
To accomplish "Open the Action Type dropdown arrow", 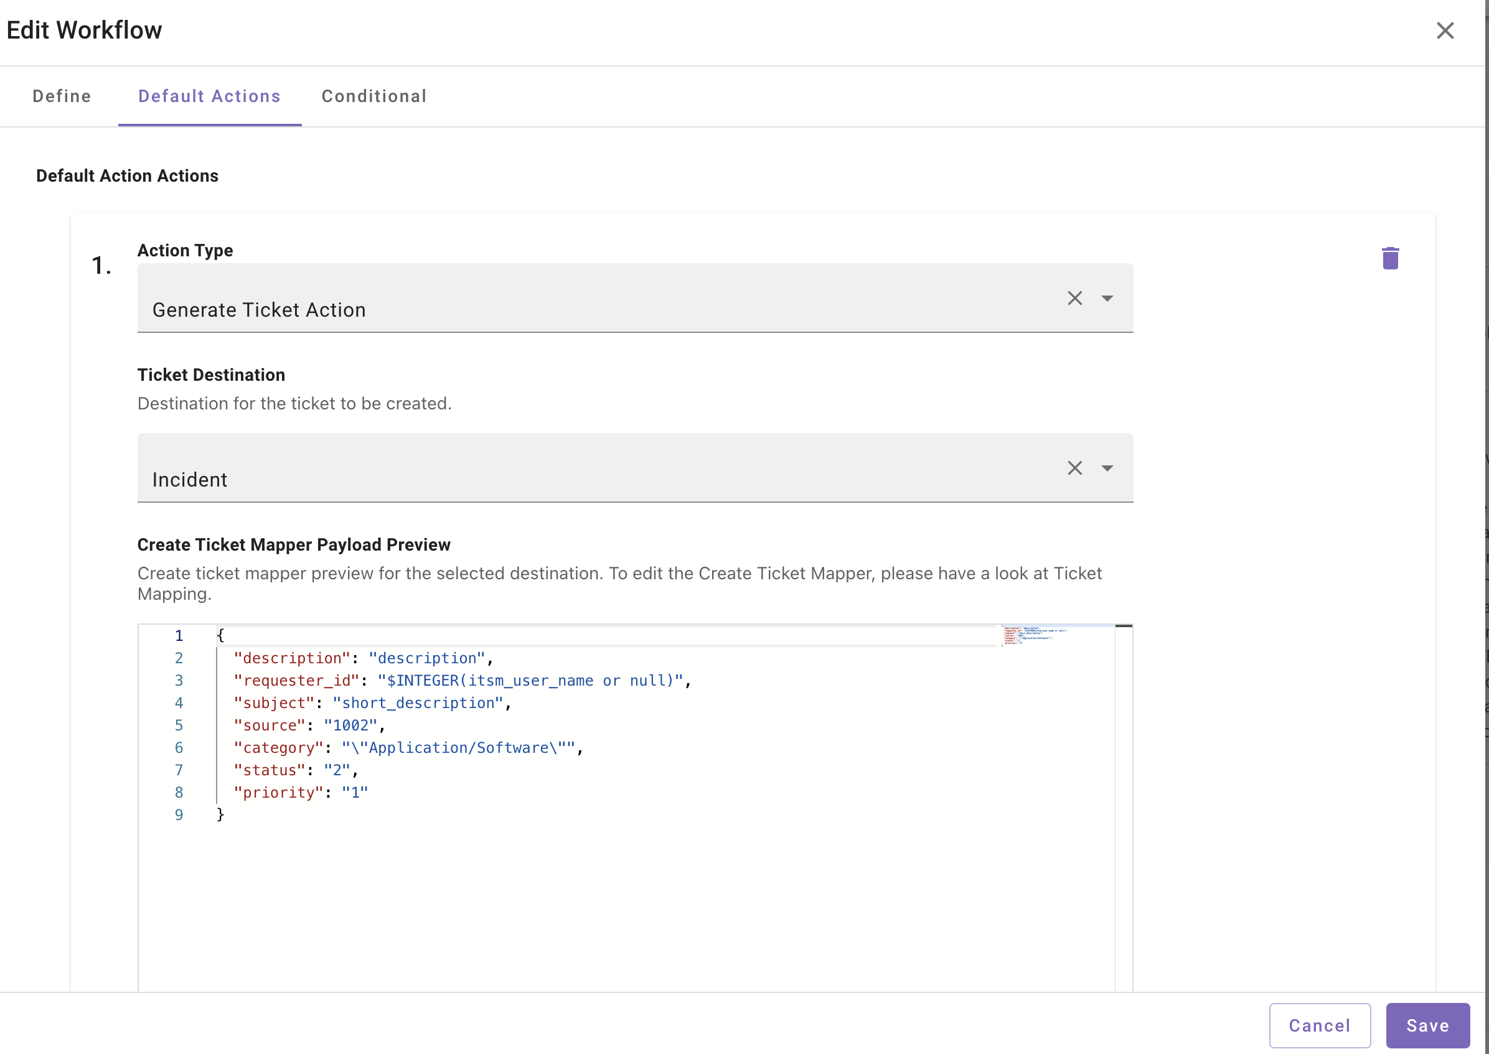I will click(1107, 298).
